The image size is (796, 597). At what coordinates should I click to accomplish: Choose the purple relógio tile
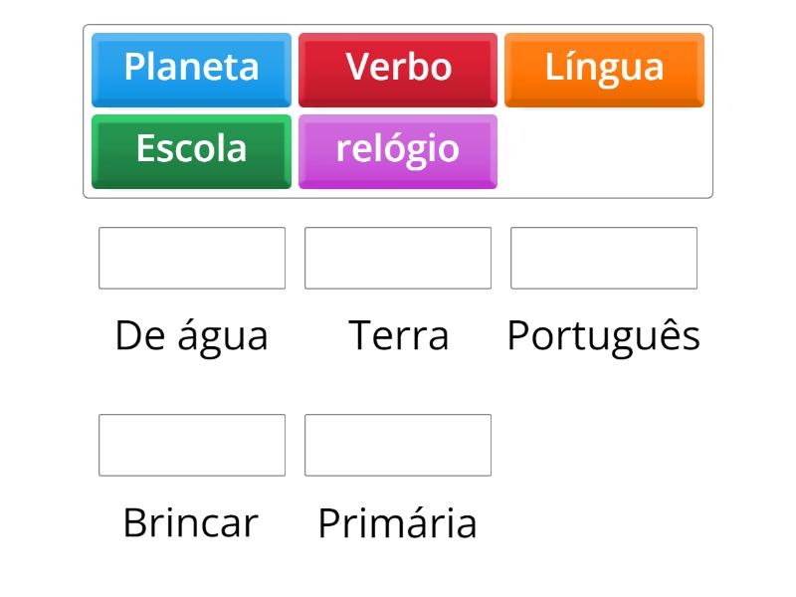(398, 150)
